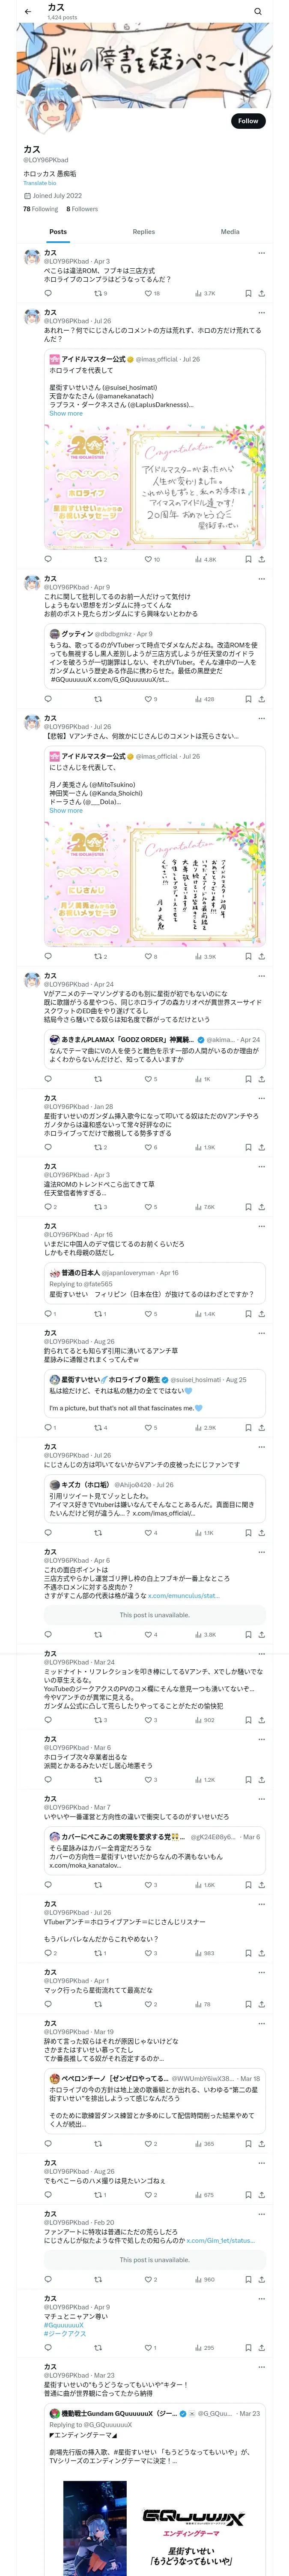Follow the カス account
Viewport: 289px width, 2576px height.
(x=247, y=120)
